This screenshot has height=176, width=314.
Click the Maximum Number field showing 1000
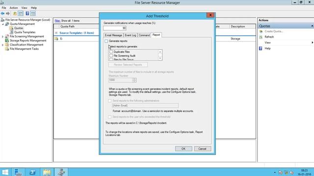pos(120,80)
